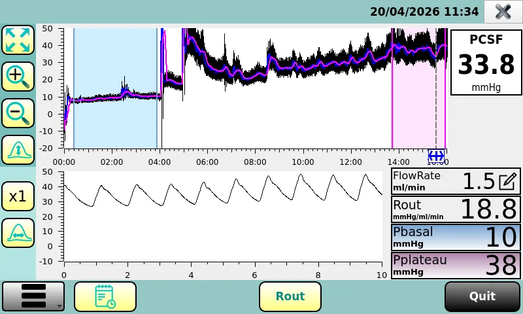Click the PCSF 33.8 mmHg readout
The image size is (523, 314).
pyautogui.click(x=486, y=62)
